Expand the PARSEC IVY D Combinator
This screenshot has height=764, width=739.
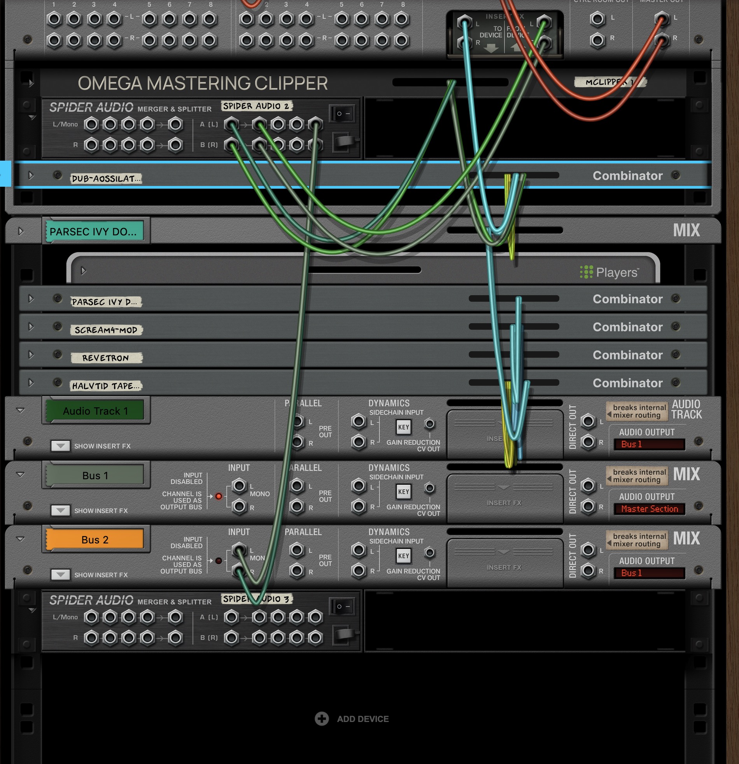click(31, 299)
